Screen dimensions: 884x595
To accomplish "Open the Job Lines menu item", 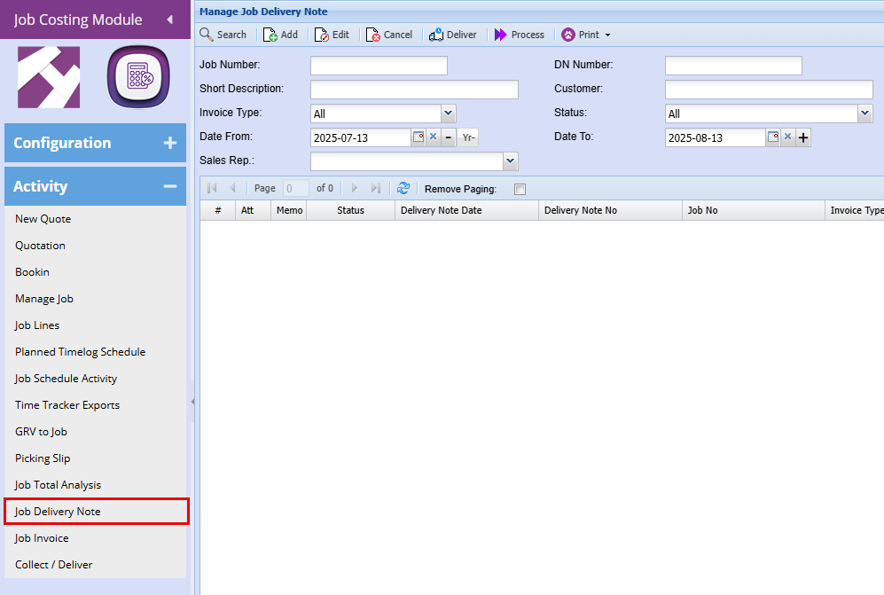I will (36, 325).
